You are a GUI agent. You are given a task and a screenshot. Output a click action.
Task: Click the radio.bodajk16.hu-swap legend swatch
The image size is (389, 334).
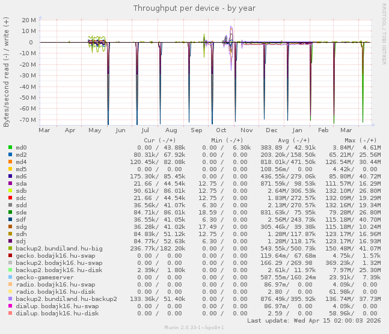[10, 284]
